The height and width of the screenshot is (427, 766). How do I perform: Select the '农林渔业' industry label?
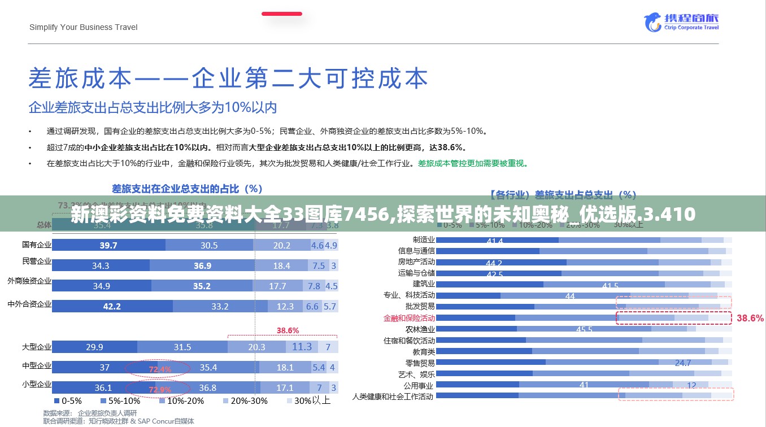click(420, 329)
